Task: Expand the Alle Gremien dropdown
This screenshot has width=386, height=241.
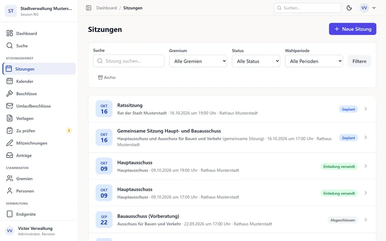Action: [198, 61]
